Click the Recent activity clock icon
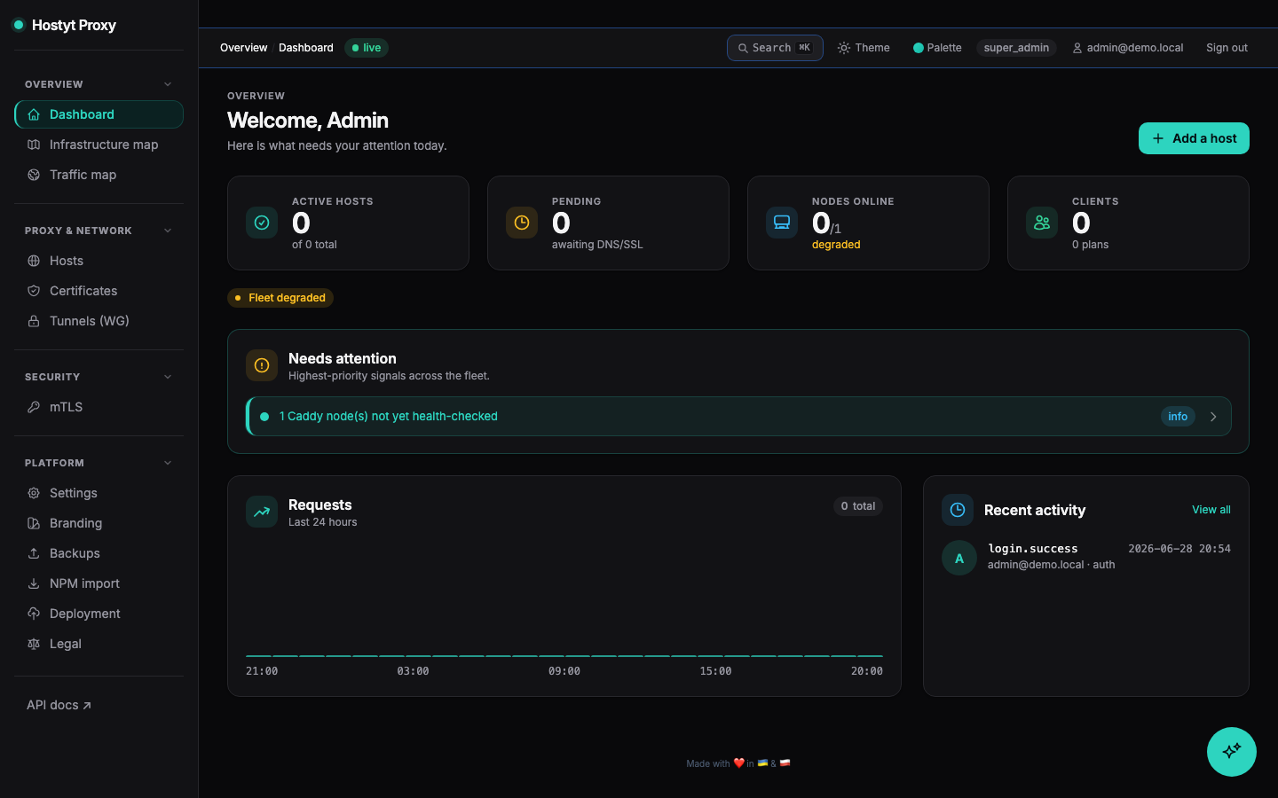Image resolution: width=1278 pixels, height=798 pixels. (x=958, y=510)
